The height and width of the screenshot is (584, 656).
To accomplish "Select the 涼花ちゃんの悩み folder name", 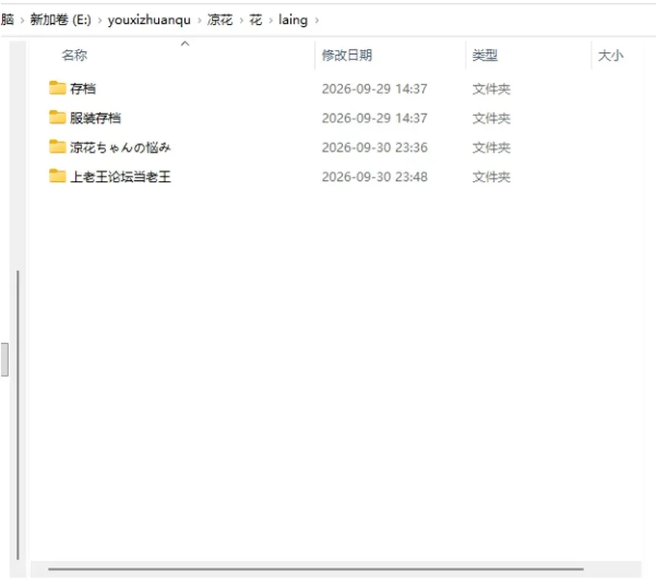I will coord(120,148).
